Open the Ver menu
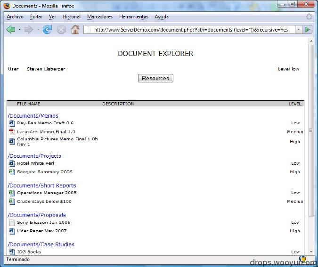Viewport: 318px width, 267px height. (52, 17)
